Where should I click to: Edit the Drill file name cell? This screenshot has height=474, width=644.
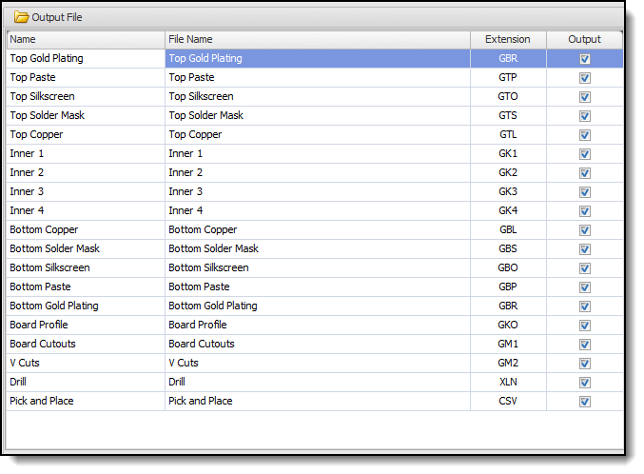point(318,382)
